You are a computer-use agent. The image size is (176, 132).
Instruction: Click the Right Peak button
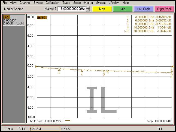(x=164, y=9)
